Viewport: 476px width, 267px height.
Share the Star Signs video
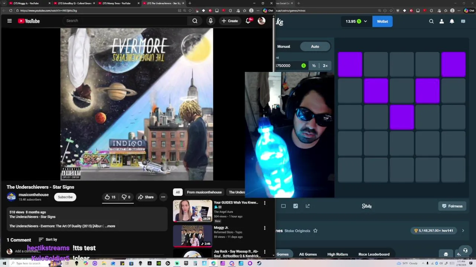(146, 197)
